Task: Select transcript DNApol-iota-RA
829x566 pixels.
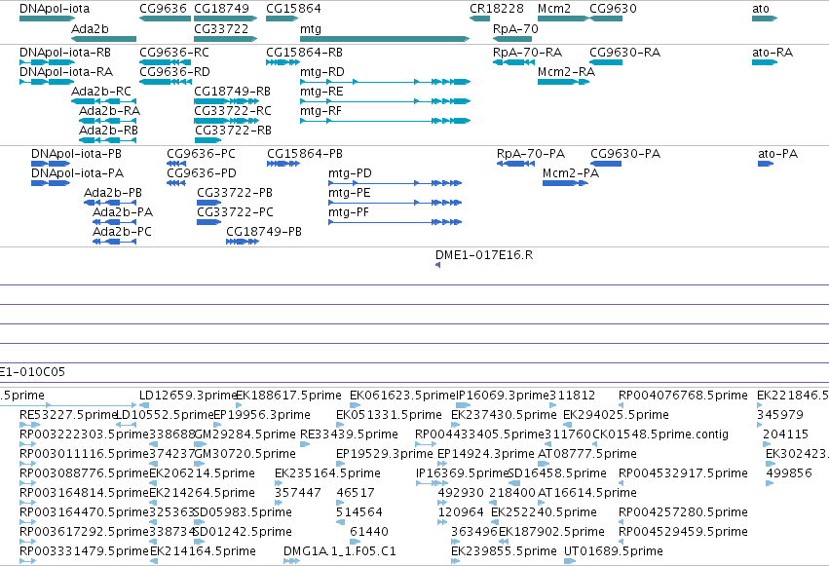Action: click(47, 82)
